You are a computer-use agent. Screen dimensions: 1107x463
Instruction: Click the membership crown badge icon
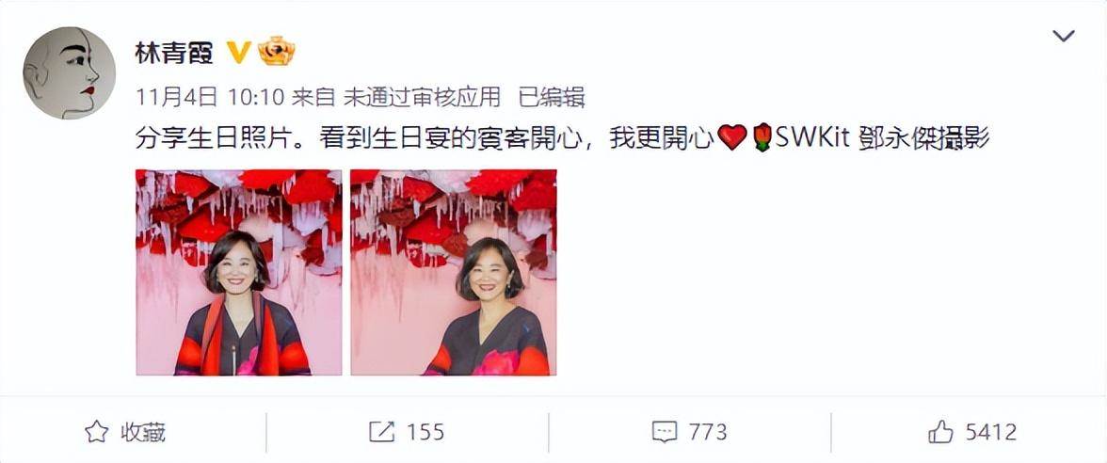tap(276, 52)
